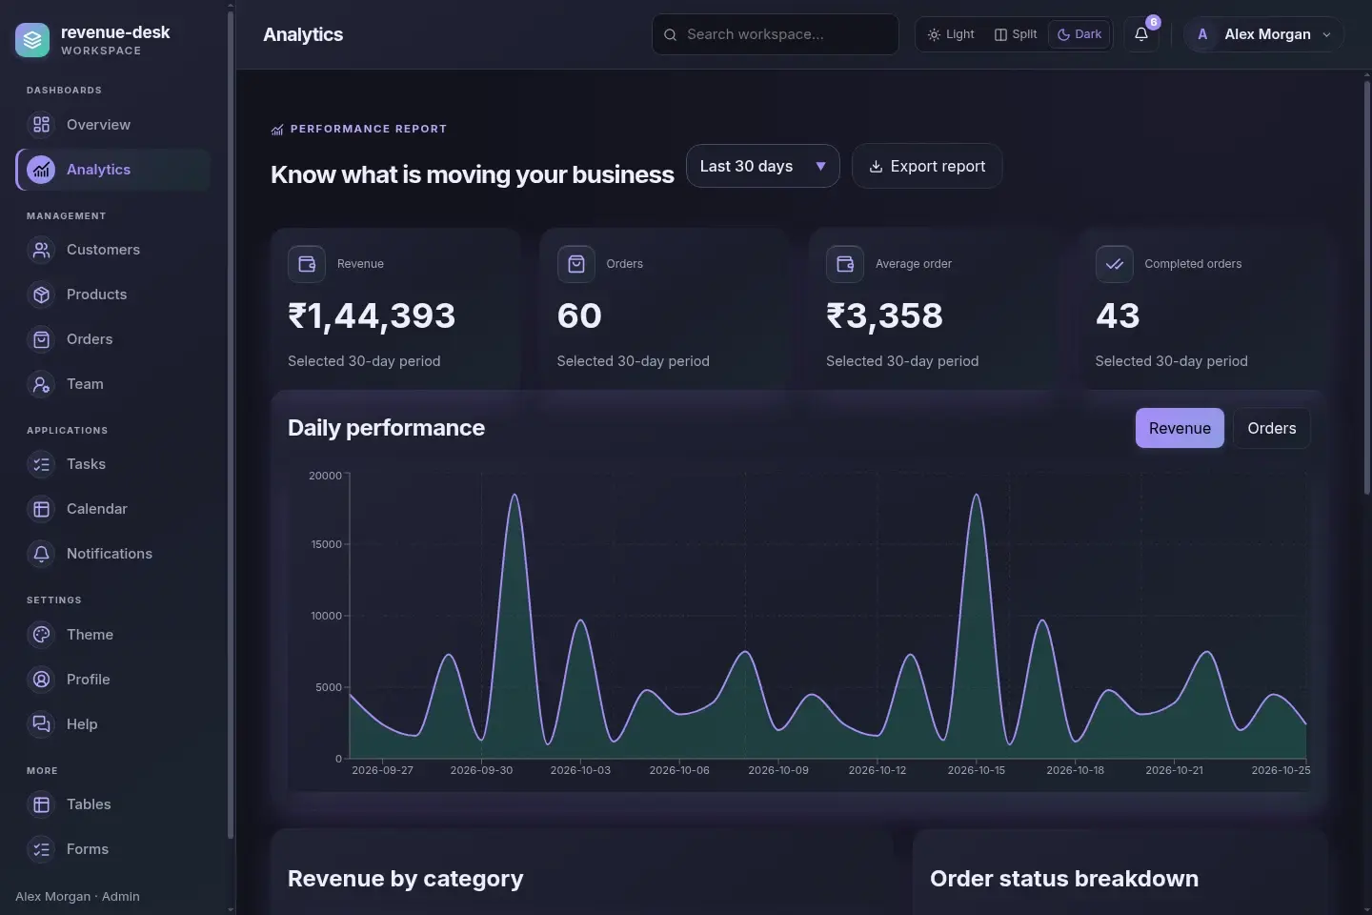Click the Export report button

tap(927, 166)
